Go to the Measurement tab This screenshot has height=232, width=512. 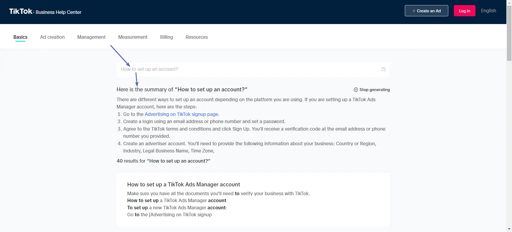pos(133,37)
